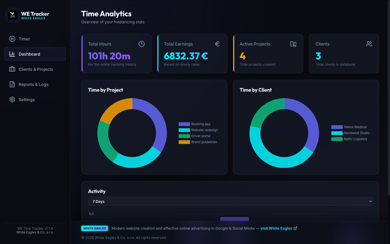Toggle Driver portal legend swatch
Screen dimensions: 390x244
(x=184, y=136)
